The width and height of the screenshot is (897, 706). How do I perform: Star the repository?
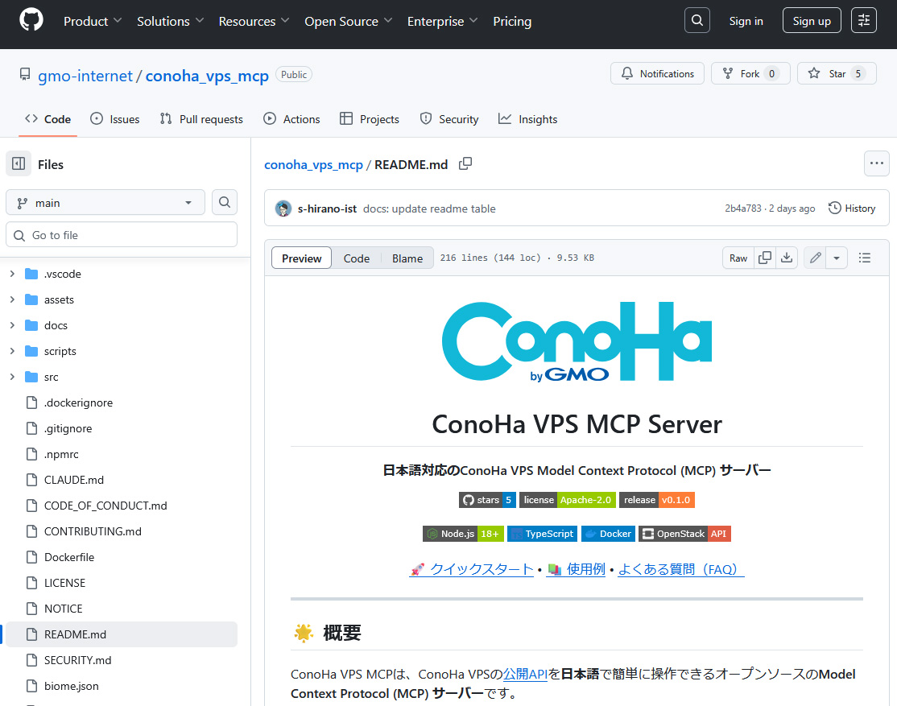tap(837, 73)
